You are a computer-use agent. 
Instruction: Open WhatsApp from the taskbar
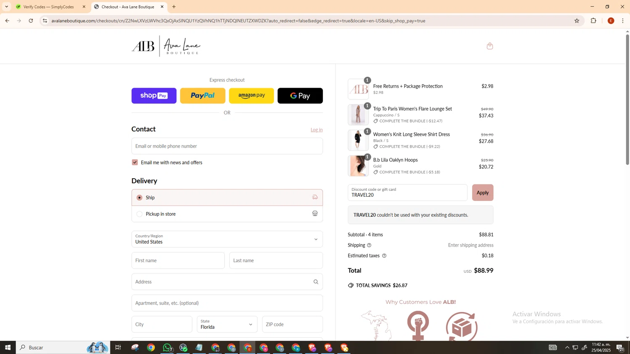pyautogui.click(x=167, y=347)
